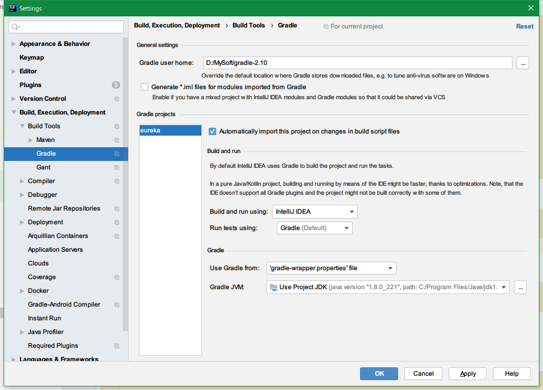Click the project-level icon beside Gradle item
This screenshot has width=543, height=390.
point(117,154)
